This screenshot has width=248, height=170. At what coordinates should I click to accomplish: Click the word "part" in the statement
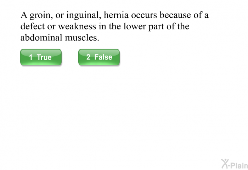(x=159, y=27)
